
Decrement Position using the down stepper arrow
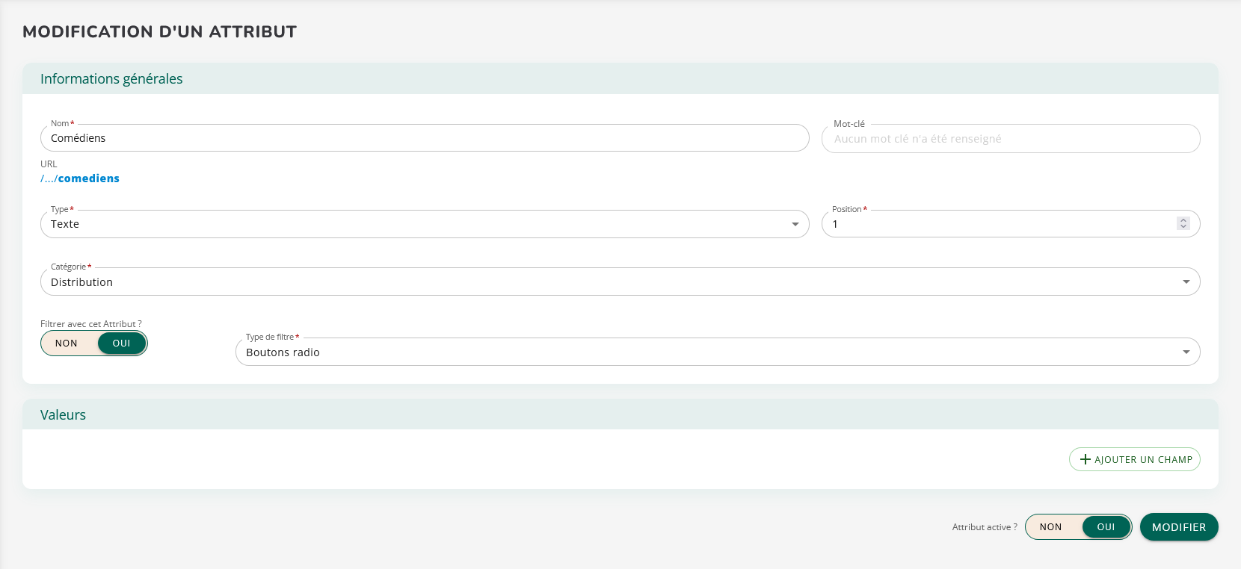(x=1183, y=227)
